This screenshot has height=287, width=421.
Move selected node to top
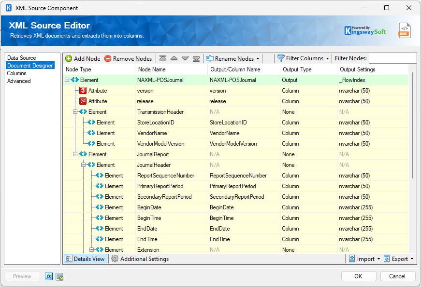(163, 58)
